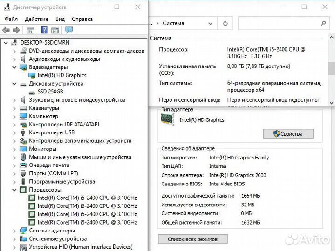Click the Устройства HID category icon

coord(23,247)
